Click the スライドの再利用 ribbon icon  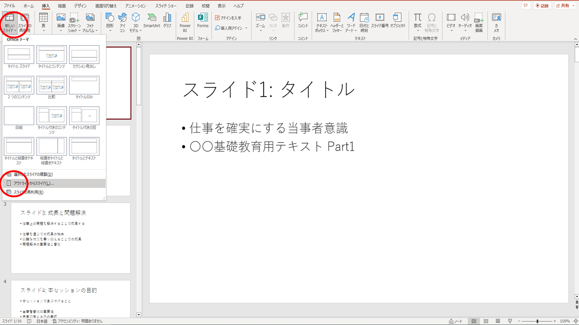25,23
